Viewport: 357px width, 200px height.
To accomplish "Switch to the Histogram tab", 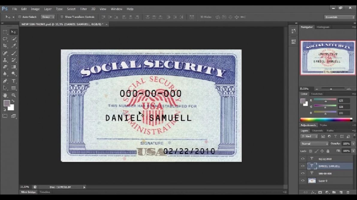I will click(323, 27).
